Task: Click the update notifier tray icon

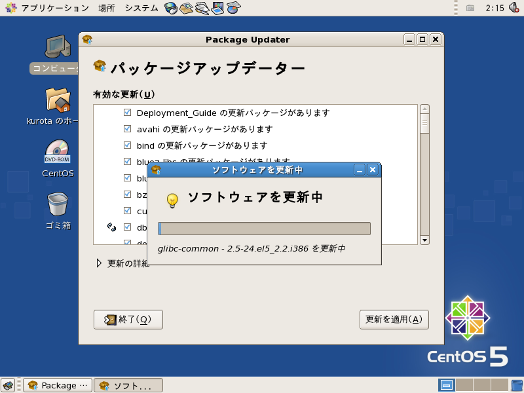Action: pyautogui.click(x=470, y=8)
